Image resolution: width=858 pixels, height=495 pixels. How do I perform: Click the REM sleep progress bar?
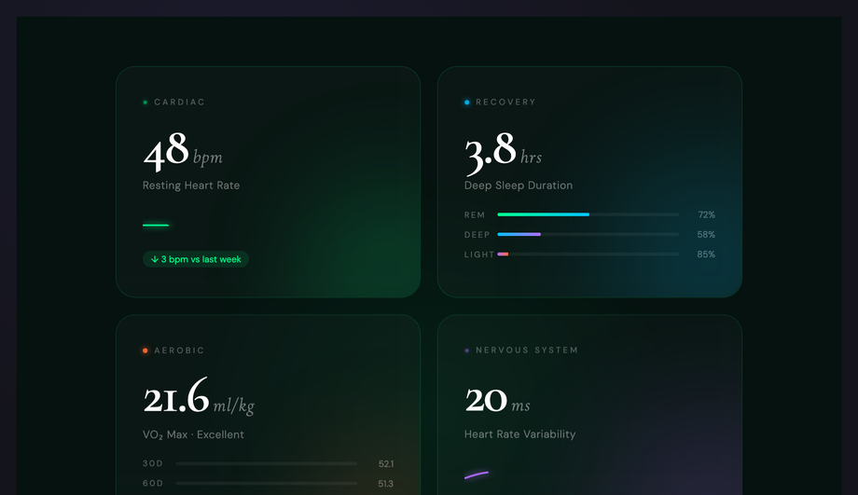point(588,214)
